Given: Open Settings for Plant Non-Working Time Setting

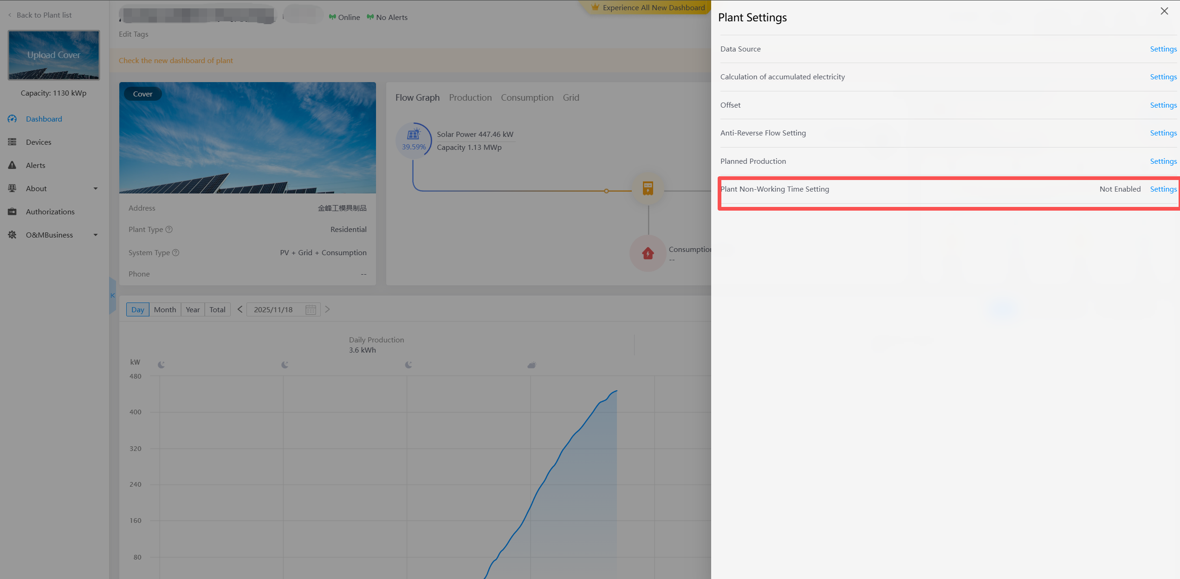Looking at the screenshot, I should click(1163, 189).
